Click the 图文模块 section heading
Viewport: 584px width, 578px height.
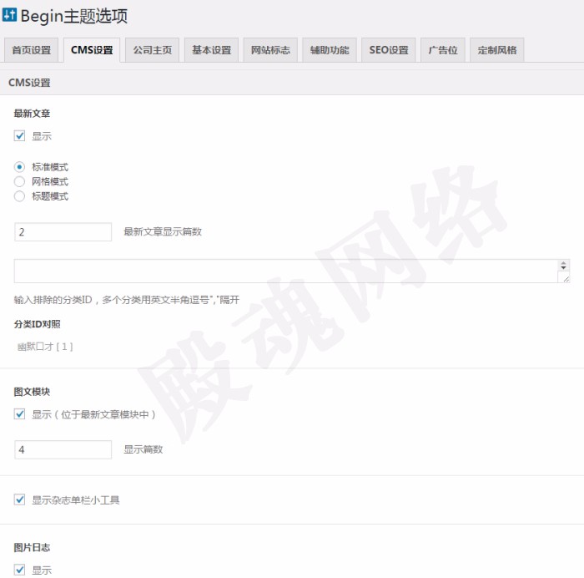coord(32,392)
